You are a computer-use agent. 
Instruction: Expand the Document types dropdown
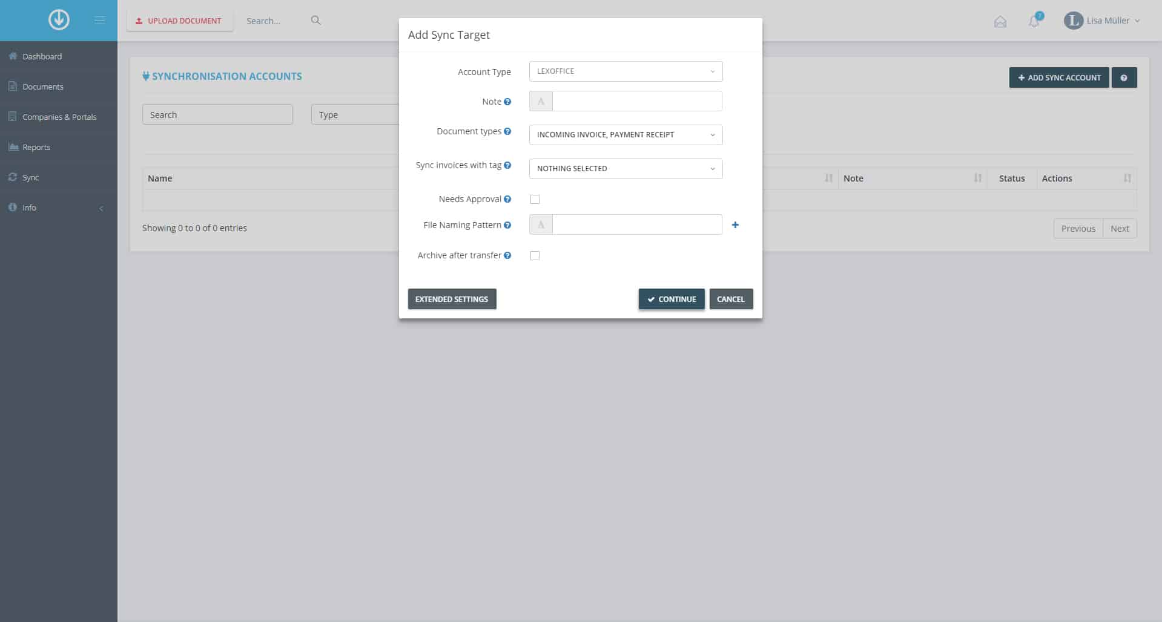point(626,135)
